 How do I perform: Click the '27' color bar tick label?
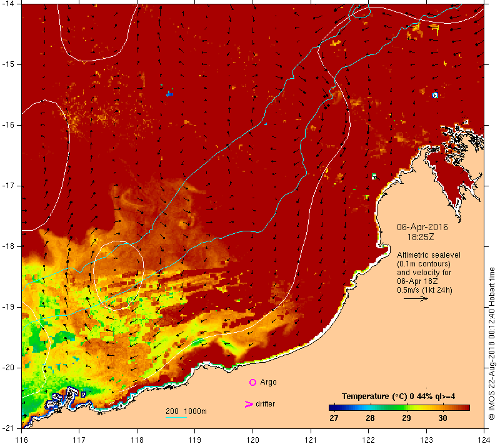point(334,418)
